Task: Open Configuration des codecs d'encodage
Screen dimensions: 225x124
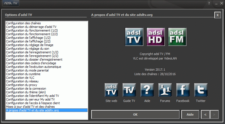Action: [x=46, y=63]
